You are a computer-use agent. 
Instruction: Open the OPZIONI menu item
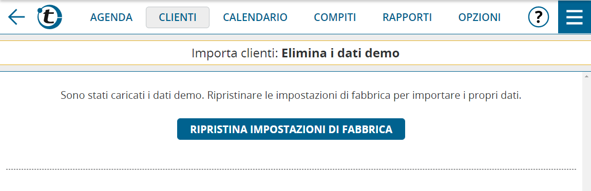coord(479,17)
